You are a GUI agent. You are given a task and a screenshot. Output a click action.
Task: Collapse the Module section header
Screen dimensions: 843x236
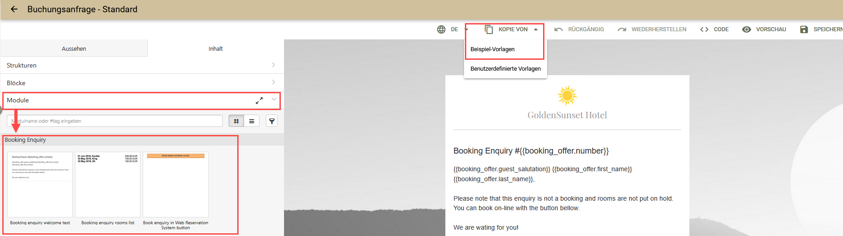[142, 101]
